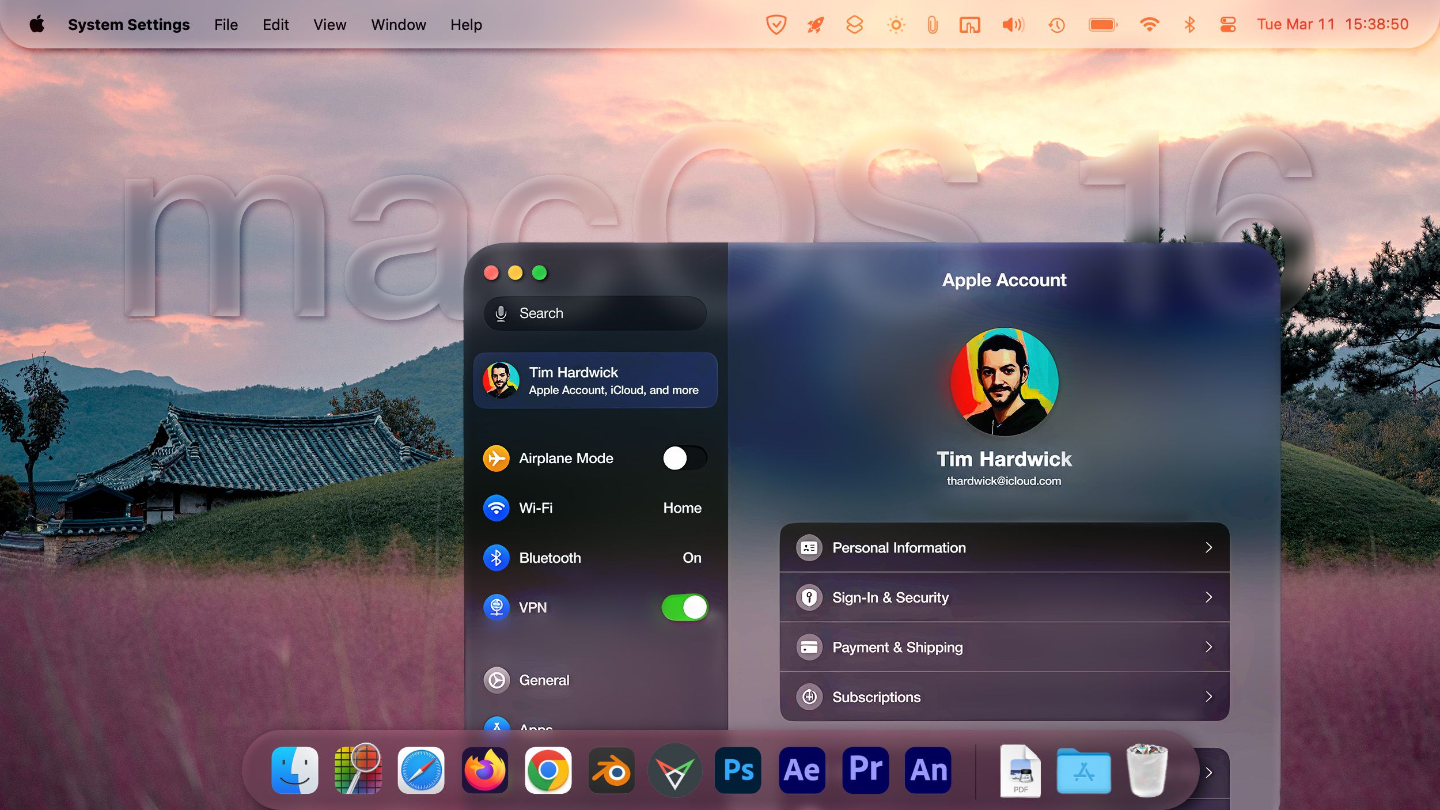Click the System Settings search field

[x=594, y=312]
